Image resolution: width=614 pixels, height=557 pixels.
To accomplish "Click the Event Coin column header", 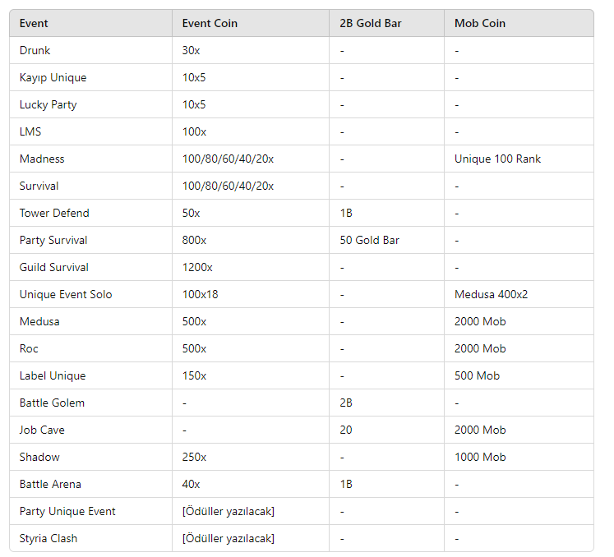I will pyautogui.click(x=210, y=24).
